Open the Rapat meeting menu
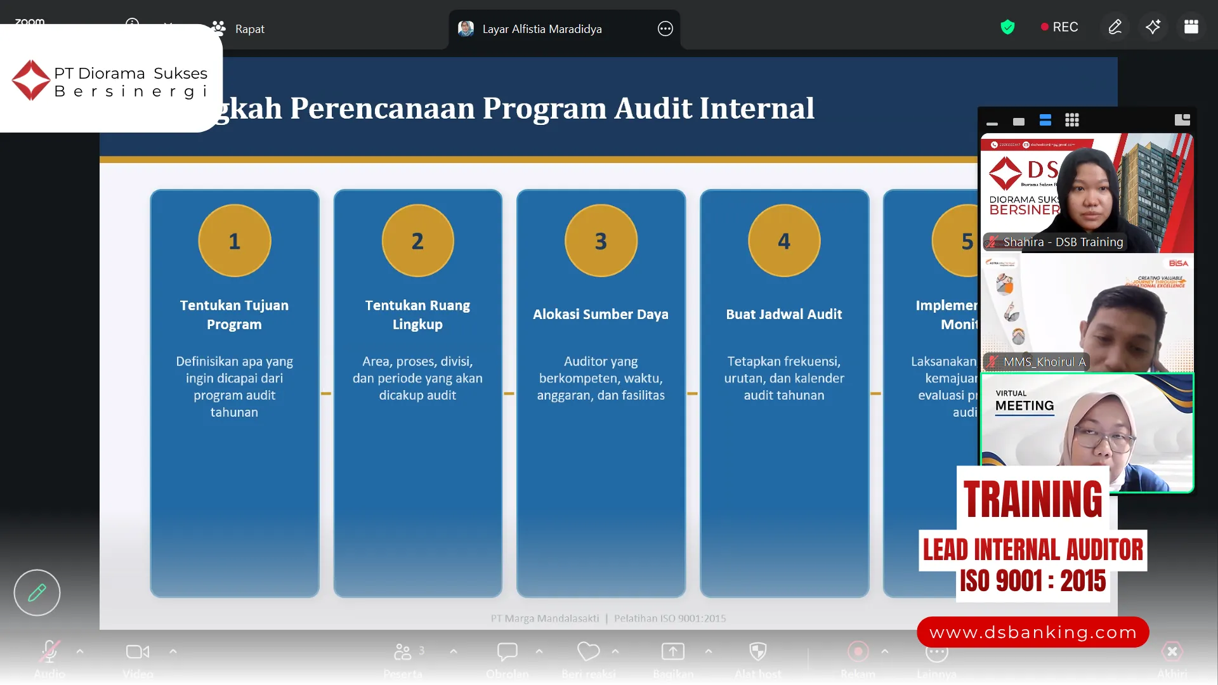 pos(239,29)
